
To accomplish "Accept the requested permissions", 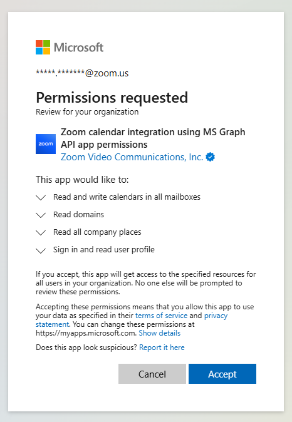I will click(x=222, y=374).
